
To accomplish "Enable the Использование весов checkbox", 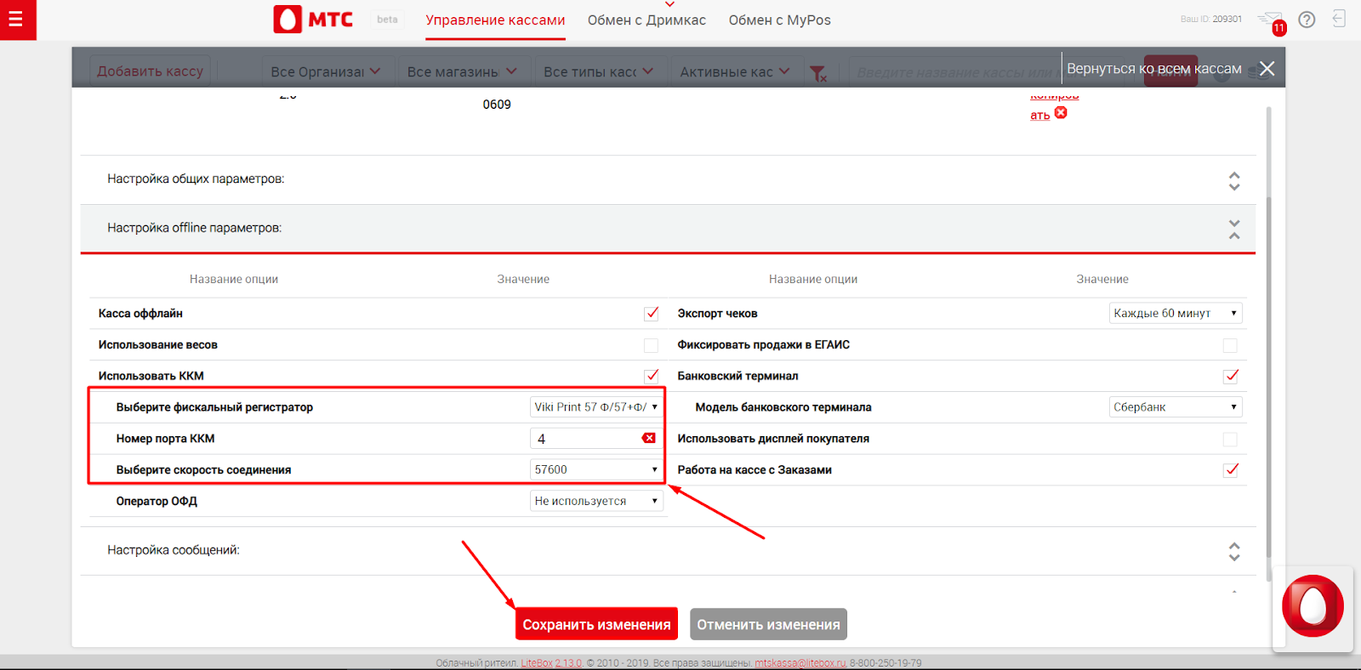I will (652, 345).
